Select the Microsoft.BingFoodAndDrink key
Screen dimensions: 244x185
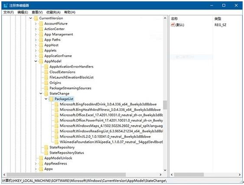click(x=108, y=104)
